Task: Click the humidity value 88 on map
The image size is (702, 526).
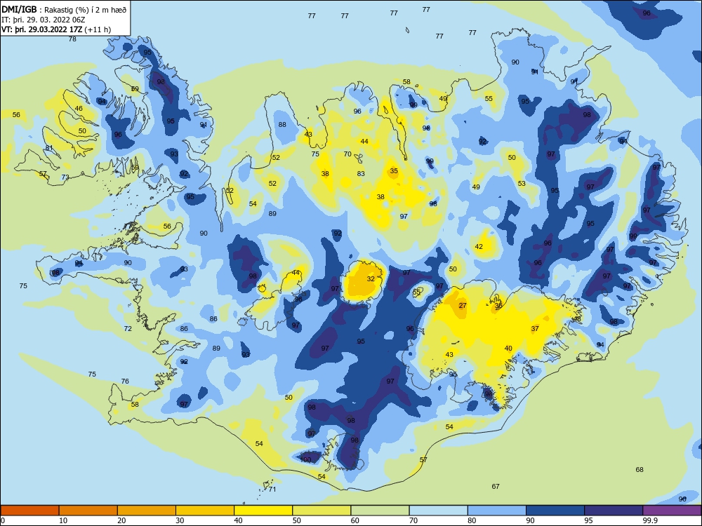Action: click(282, 124)
